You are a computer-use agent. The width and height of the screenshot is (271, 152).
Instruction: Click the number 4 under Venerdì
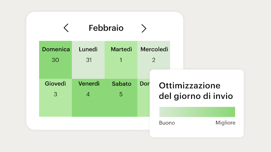(88, 95)
